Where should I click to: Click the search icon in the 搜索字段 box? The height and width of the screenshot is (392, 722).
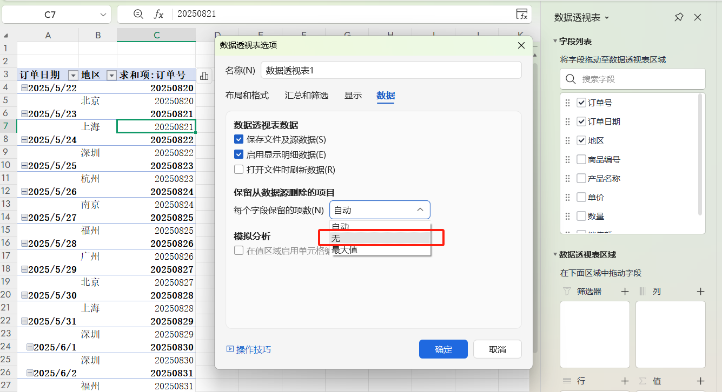click(571, 79)
